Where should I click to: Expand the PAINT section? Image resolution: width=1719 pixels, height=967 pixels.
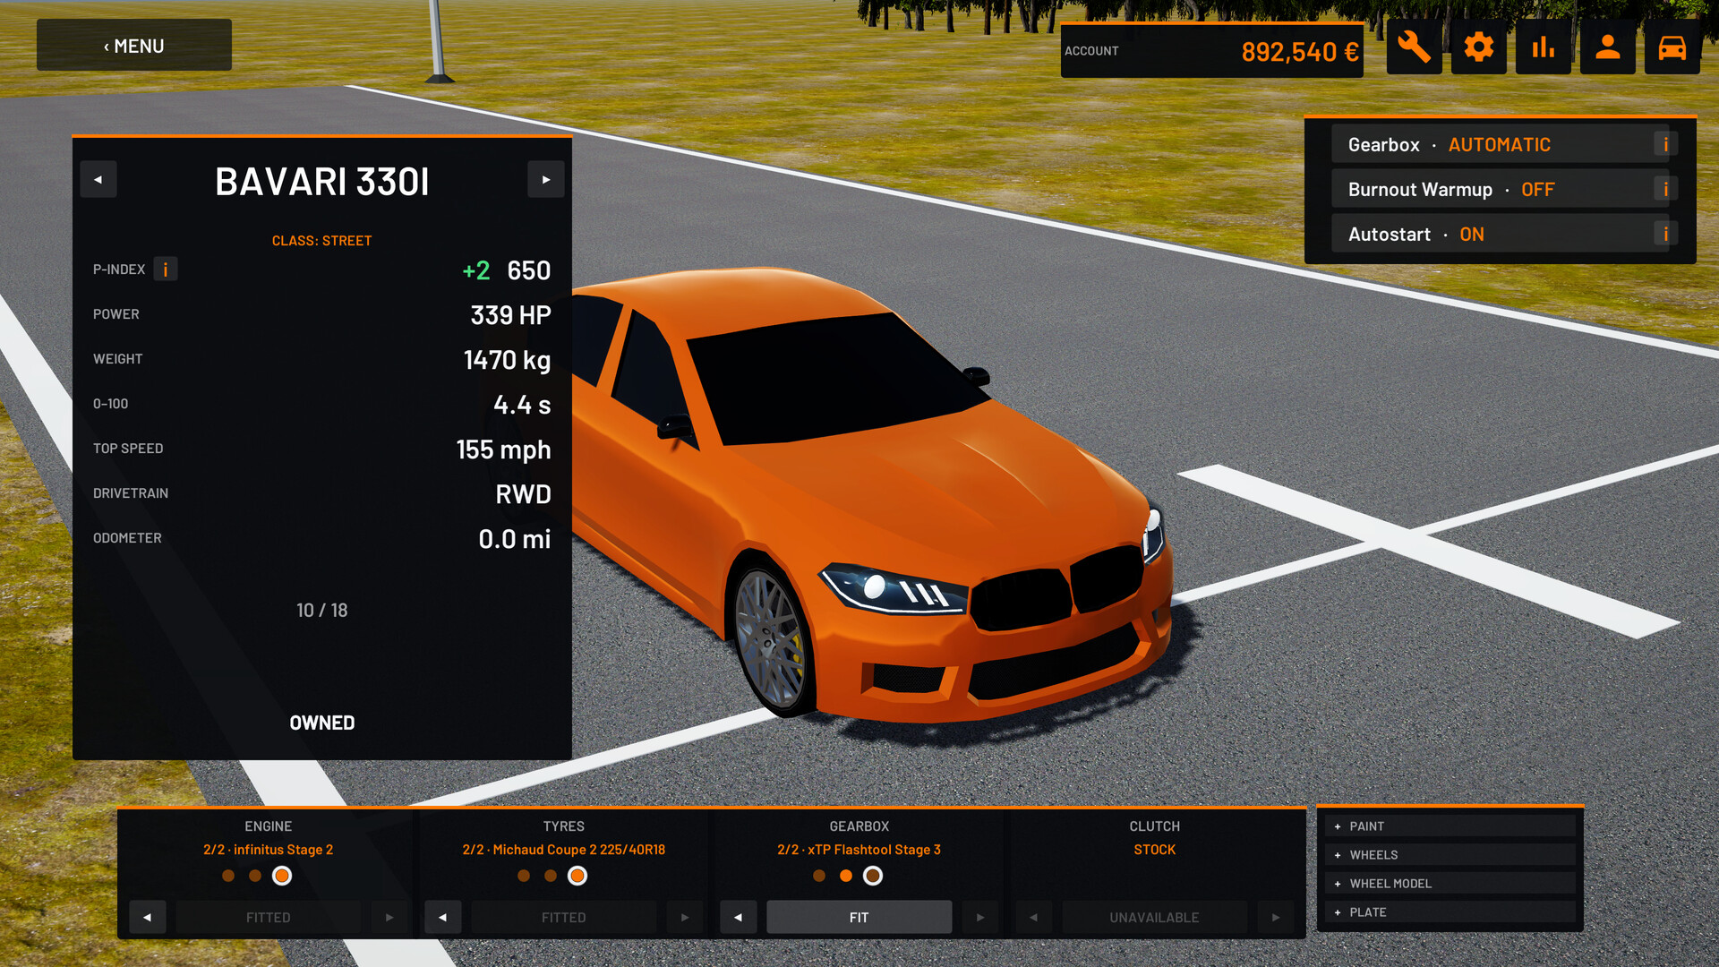point(1450,826)
